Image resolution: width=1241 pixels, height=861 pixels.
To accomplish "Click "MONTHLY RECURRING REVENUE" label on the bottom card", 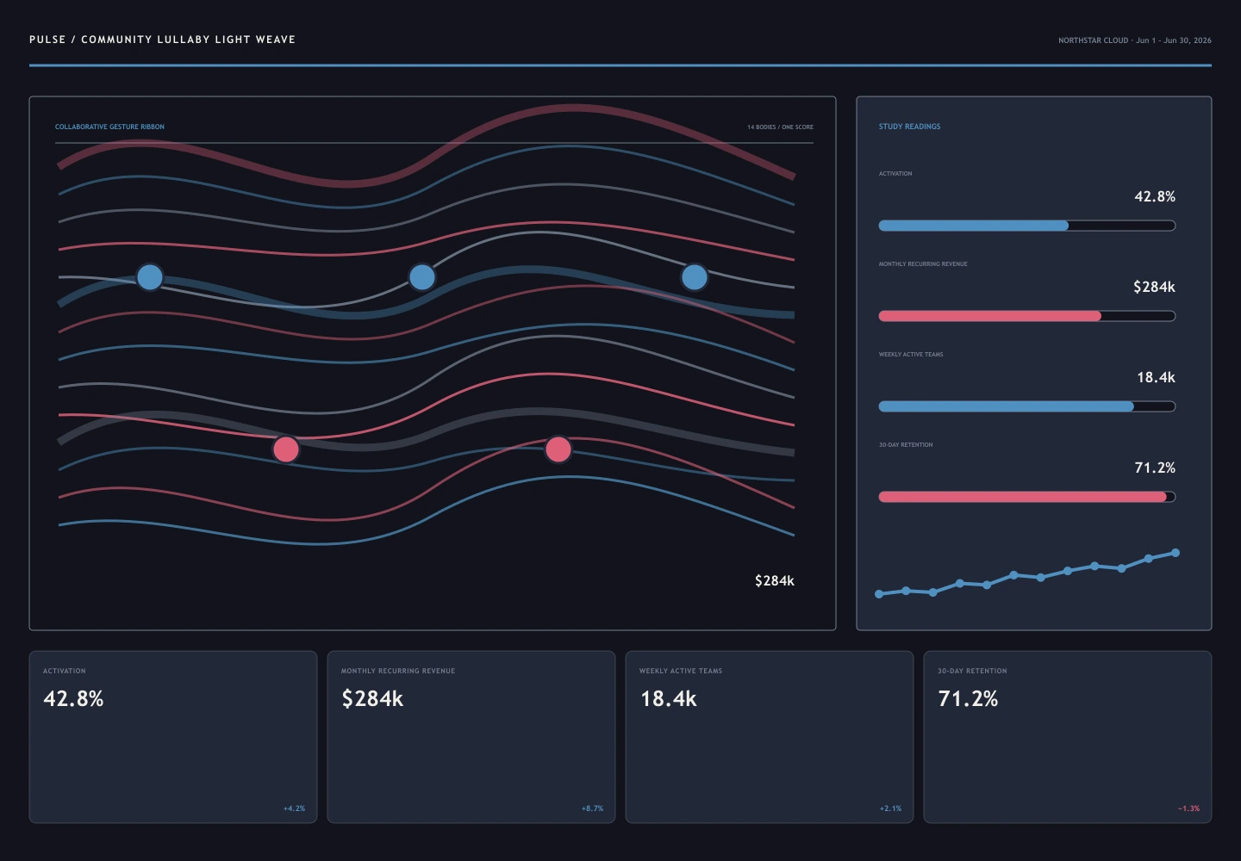I will (398, 672).
